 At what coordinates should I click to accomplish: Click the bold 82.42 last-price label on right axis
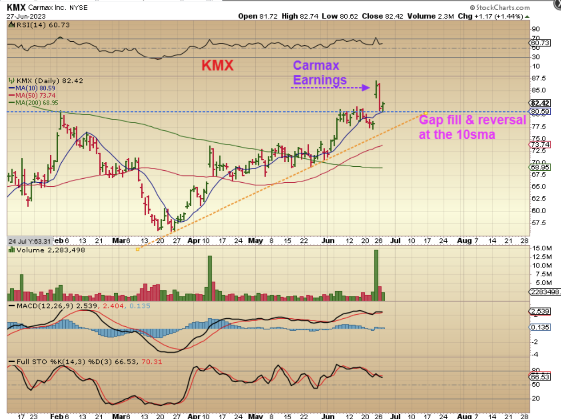click(x=539, y=102)
